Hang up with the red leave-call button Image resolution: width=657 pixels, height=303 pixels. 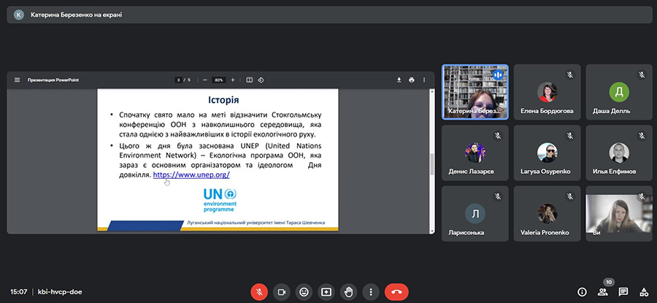coord(396,291)
